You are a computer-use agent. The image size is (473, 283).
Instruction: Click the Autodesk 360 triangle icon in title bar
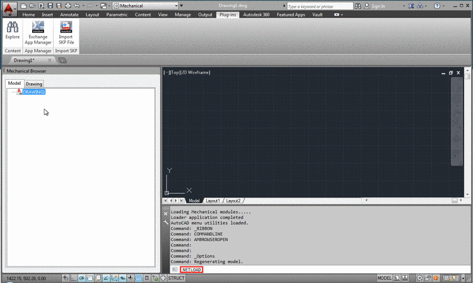420,6
